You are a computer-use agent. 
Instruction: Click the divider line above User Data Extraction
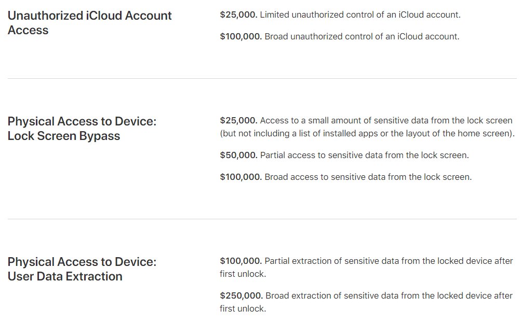(262, 219)
